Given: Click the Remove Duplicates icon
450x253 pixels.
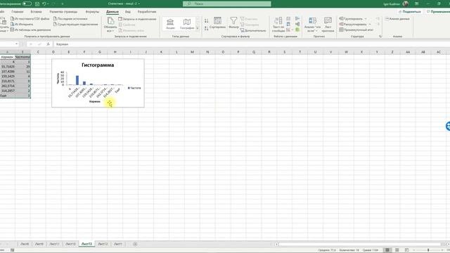Looking at the screenshot, I should coord(288,24).
